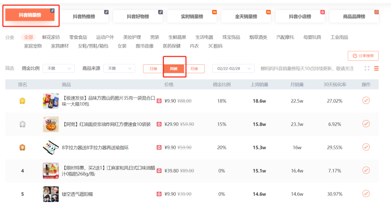Screen dimensions: 391x205
Task: Switch to 商品品牌榜 tab
Action: [354, 16]
